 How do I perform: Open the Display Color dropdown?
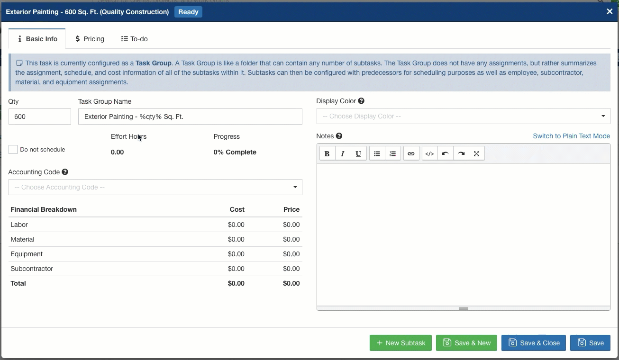pyautogui.click(x=463, y=116)
